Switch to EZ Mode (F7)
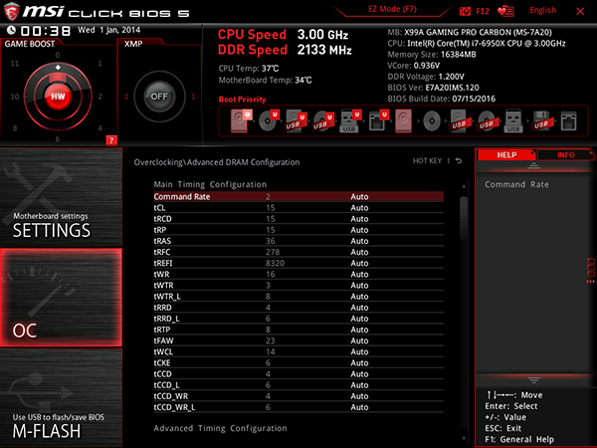Viewport: 597px width, 448px height. tap(392, 9)
